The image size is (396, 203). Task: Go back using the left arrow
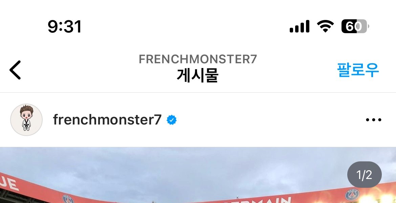(x=15, y=70)
